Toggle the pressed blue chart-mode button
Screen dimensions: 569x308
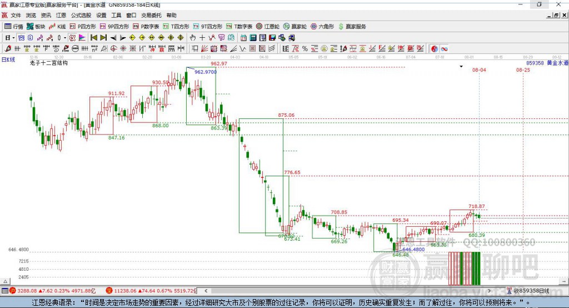pos(21,38)
